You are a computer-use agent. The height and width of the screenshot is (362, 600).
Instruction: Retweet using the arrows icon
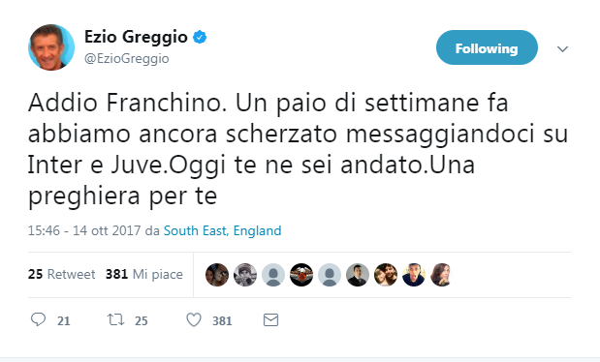coord(115,319)
